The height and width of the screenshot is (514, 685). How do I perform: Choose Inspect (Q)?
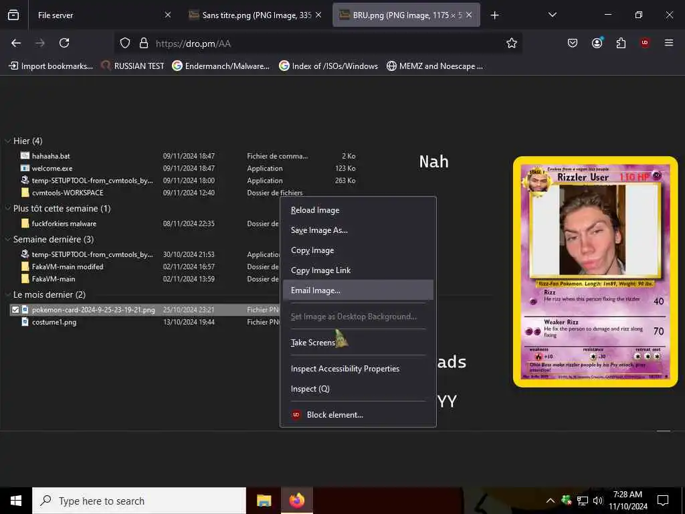coord(359,389)
